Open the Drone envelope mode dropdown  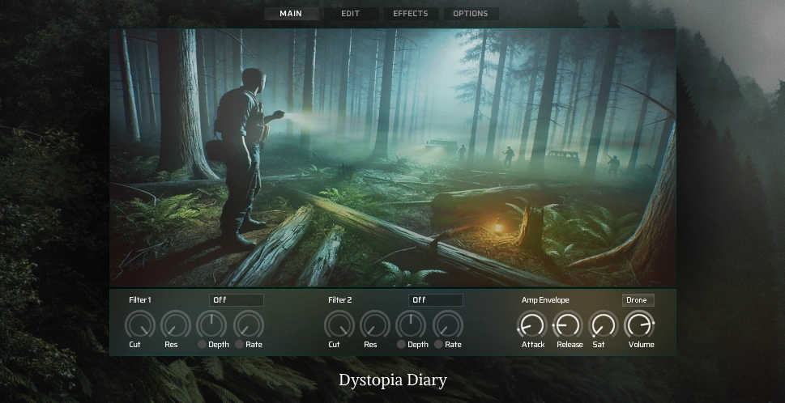[638, 300]
